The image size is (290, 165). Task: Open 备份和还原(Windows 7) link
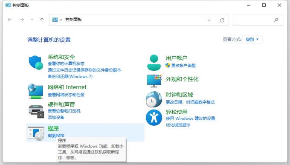pyautogui.click(x=70, y=76)
